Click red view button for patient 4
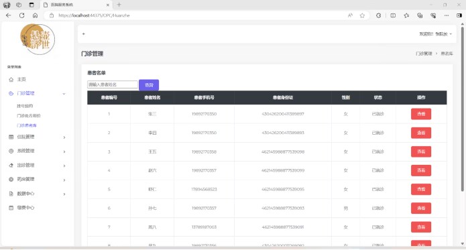Screen dimensions: 466x250 coord(421,170)
